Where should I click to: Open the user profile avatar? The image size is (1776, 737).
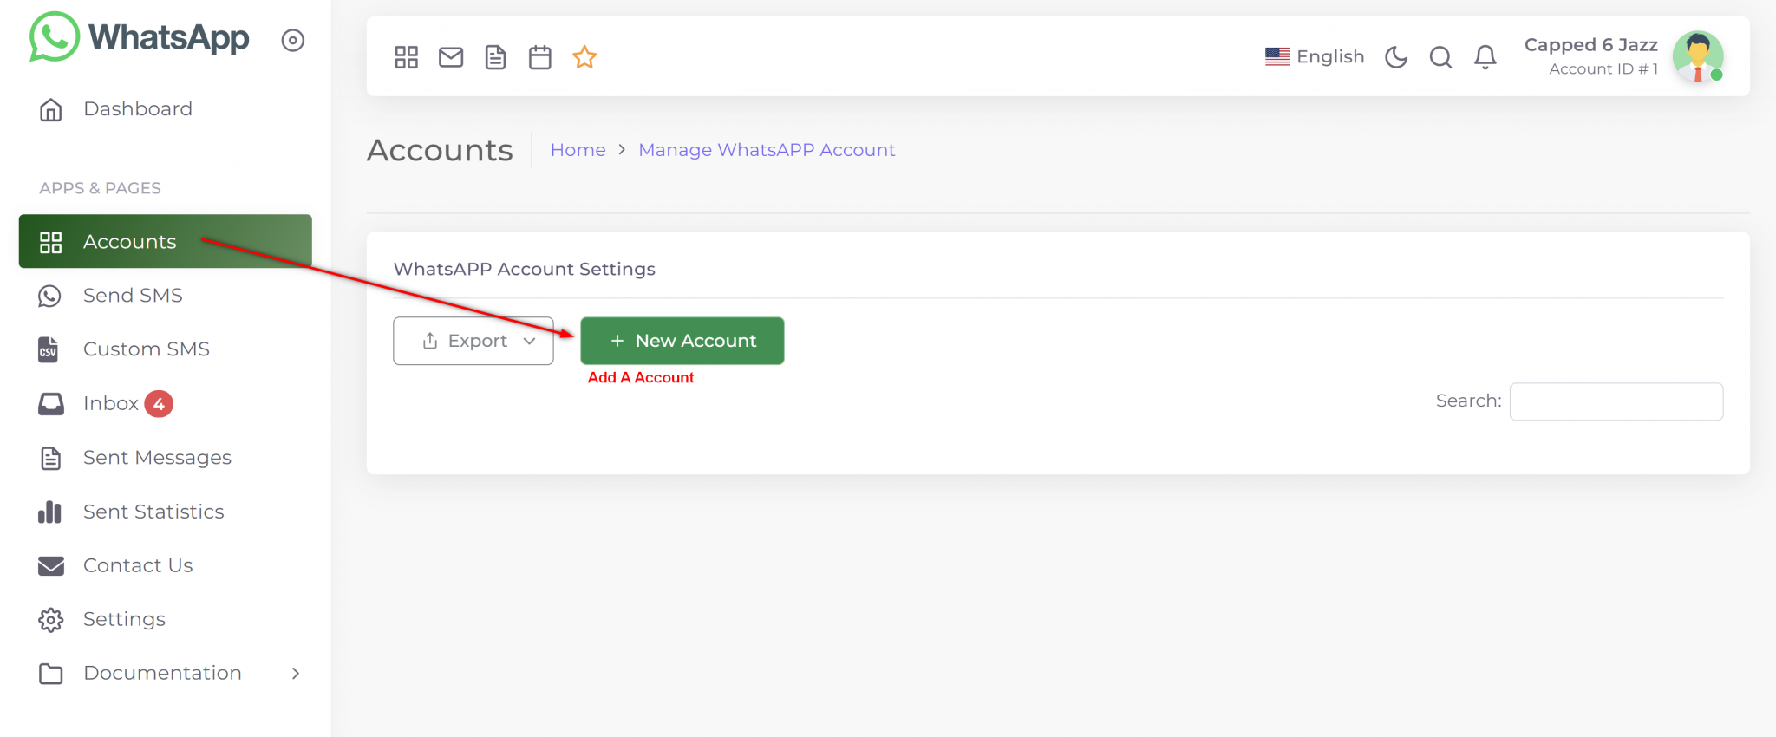tap(1697, 57)
